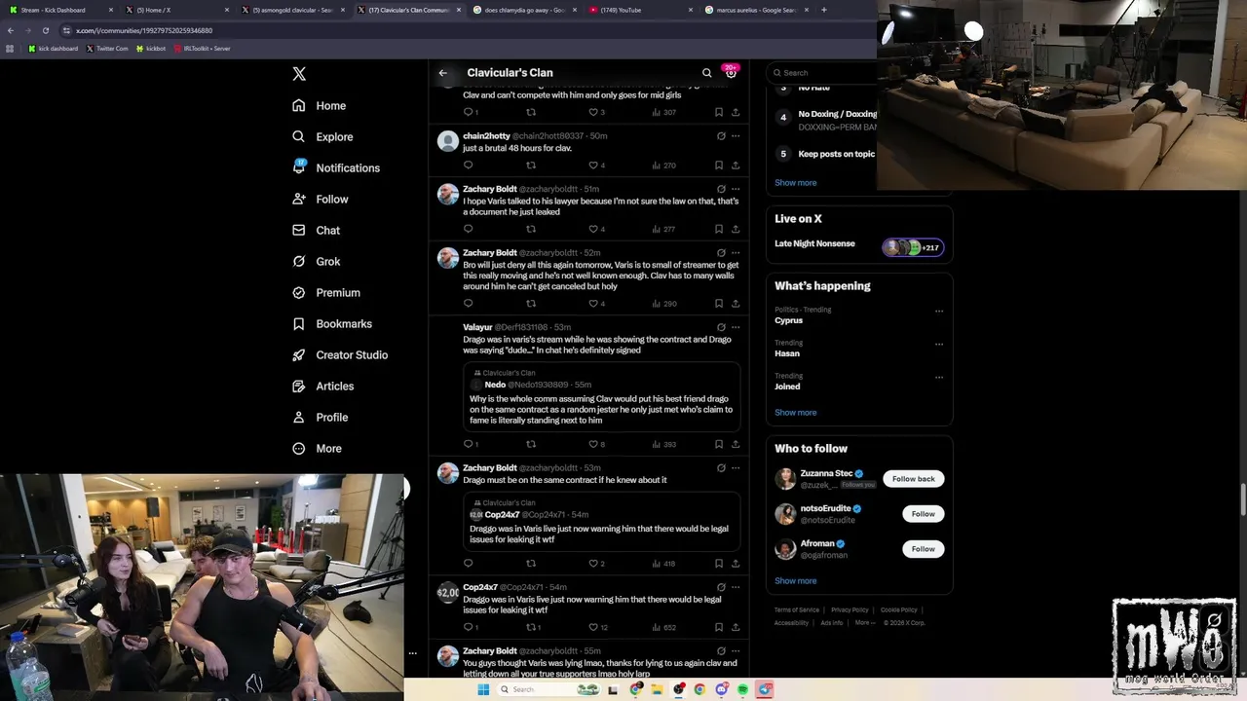Screen dimensions: 1247x701
Task: Show more under Who to follow
Action: (x=796, y=581)
